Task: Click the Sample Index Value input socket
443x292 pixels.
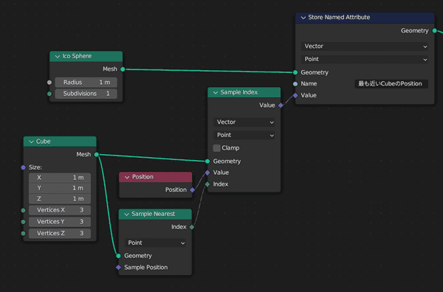Action: click(207, 173)
